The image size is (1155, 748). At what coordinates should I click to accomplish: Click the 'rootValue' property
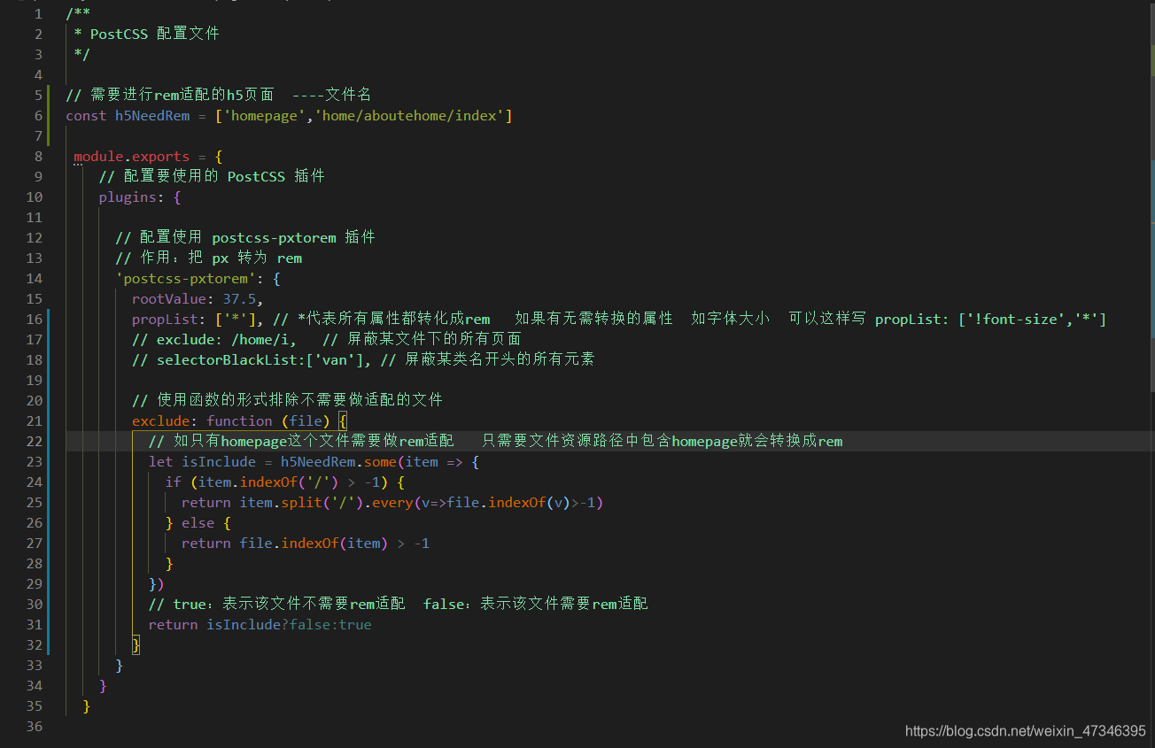169,298
